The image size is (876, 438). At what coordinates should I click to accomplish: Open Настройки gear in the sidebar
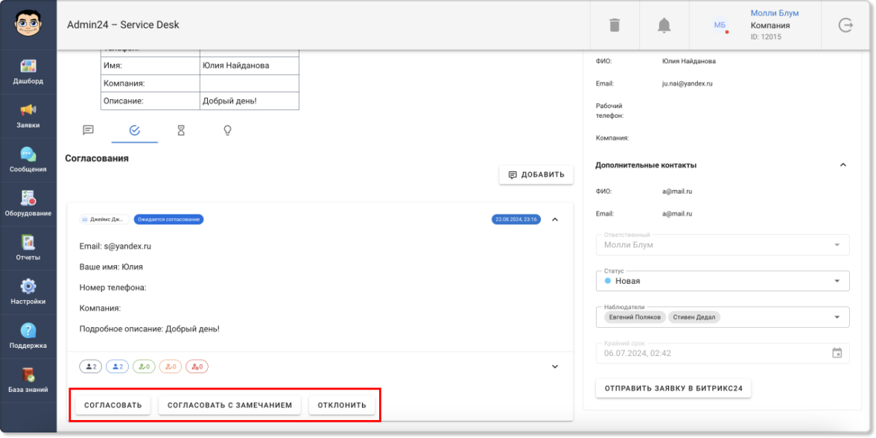[28, 292]
